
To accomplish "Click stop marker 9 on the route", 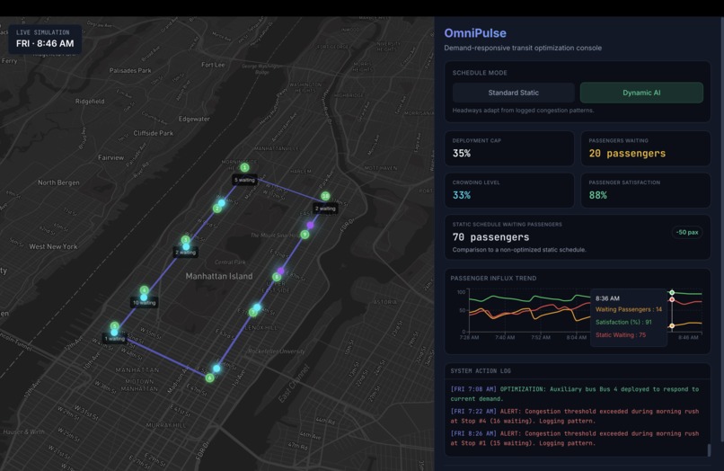I will click(305, 235).
